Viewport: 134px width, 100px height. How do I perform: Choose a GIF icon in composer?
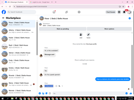coord(50,93)
